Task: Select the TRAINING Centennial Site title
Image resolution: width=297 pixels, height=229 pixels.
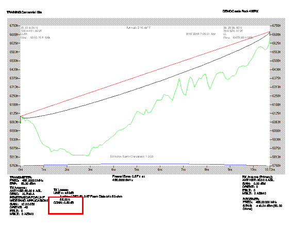Action: [x=24, y=12]
